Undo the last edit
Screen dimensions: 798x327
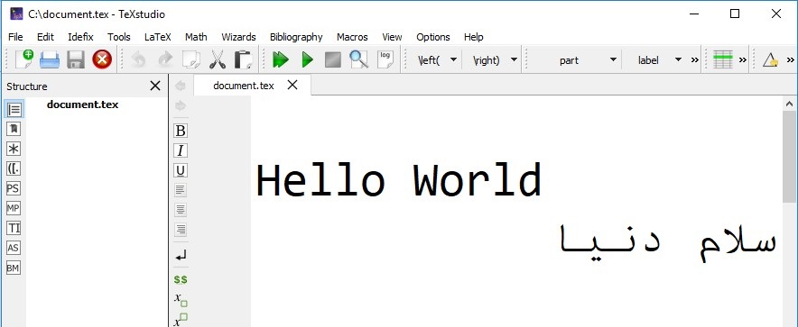click(138, 60)
